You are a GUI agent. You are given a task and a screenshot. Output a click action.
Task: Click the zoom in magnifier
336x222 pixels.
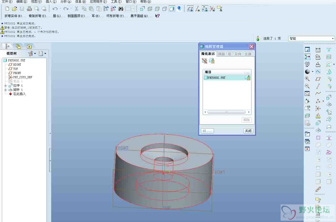(307, 79)
